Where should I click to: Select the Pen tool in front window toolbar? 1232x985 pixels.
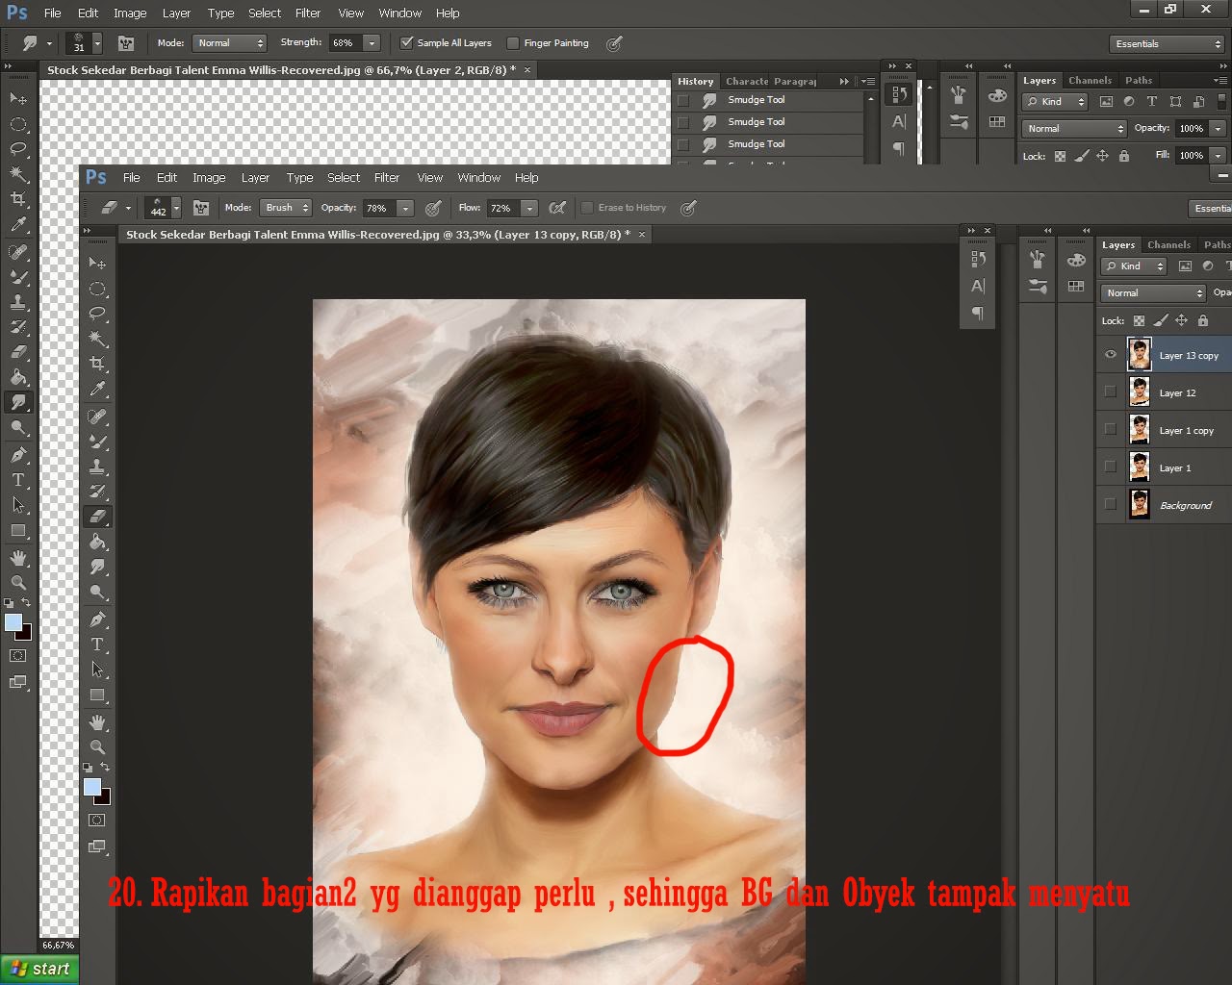tap(97, 619)
